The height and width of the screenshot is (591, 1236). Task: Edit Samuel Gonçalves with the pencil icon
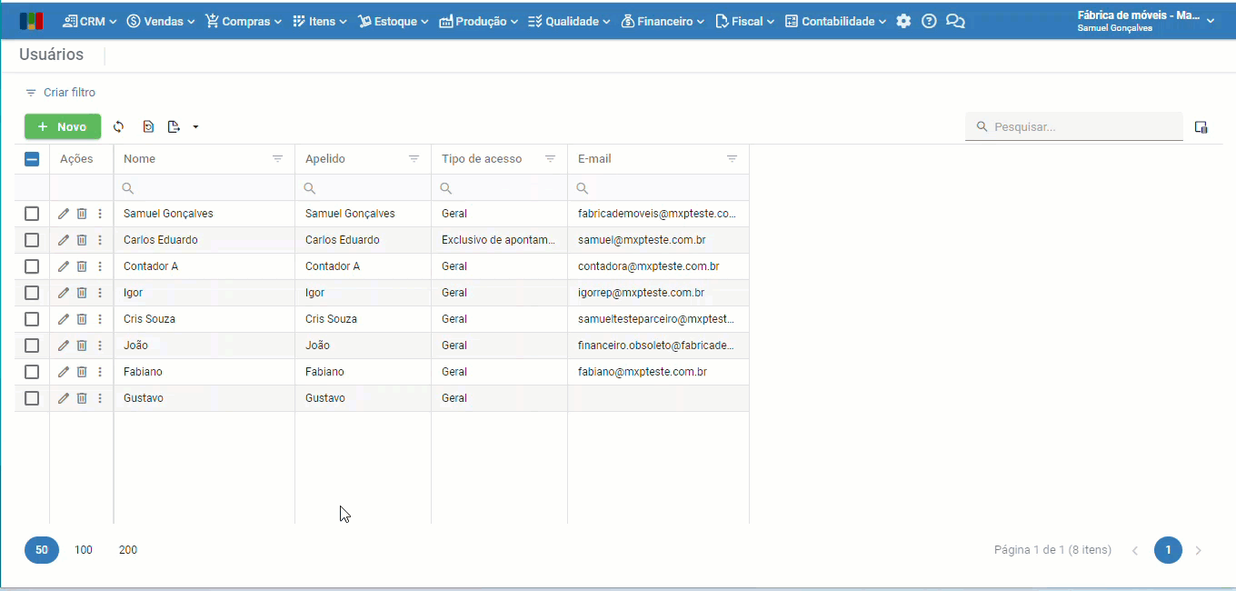click(x=63, y=213)
